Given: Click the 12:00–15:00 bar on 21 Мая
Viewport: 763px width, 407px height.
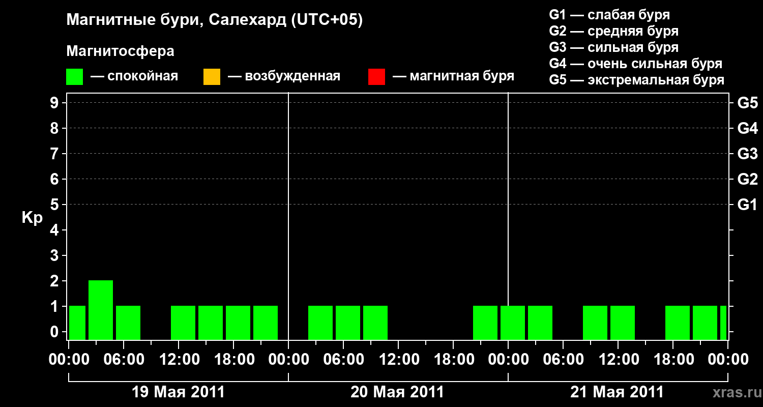Looking at the screenshot, I should tap(623, 323).
